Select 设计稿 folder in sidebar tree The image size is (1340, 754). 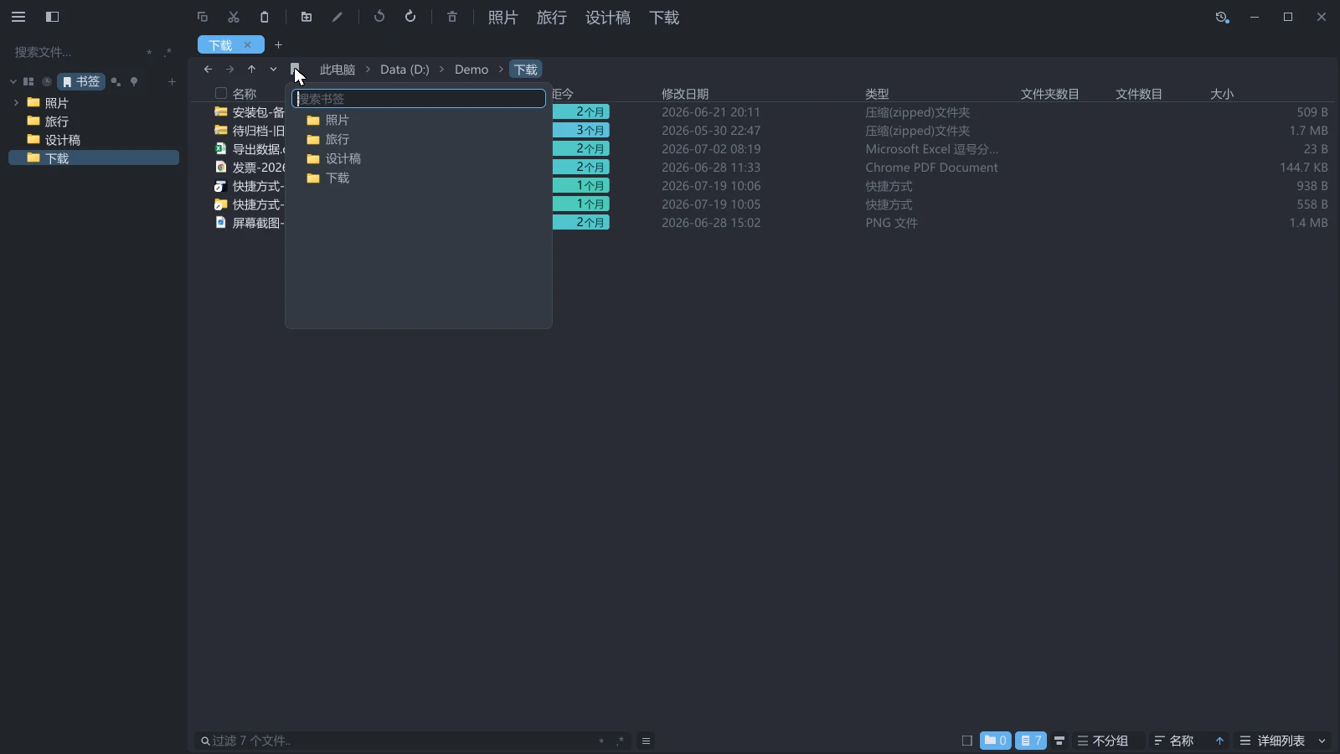point(94,140)
